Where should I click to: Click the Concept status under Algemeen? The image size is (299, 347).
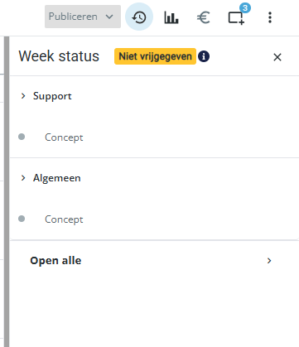coord(64,219)
